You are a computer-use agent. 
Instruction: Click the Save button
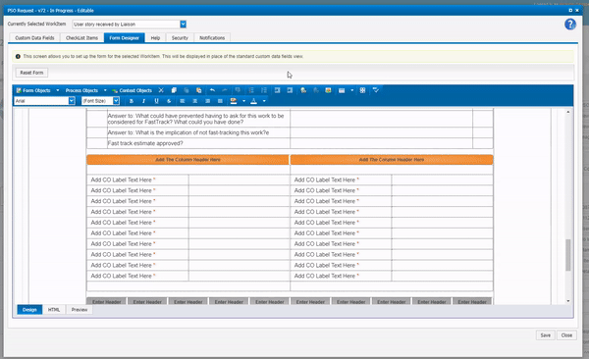[546, 335]
